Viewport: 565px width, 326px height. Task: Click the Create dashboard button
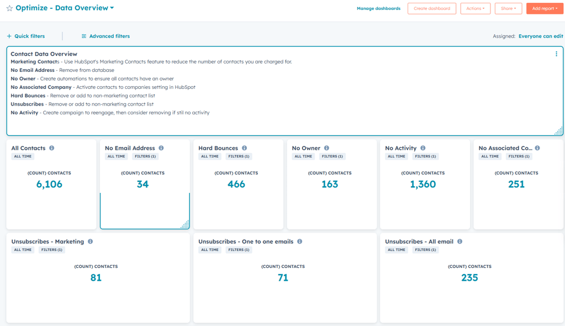(432, 9)
